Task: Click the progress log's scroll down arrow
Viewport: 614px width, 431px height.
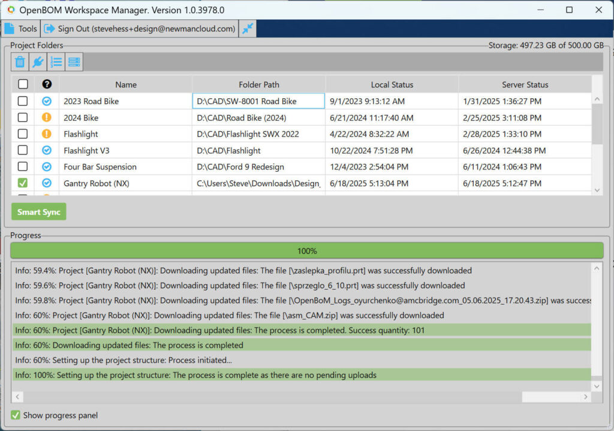Action: [x=597, y=387]
